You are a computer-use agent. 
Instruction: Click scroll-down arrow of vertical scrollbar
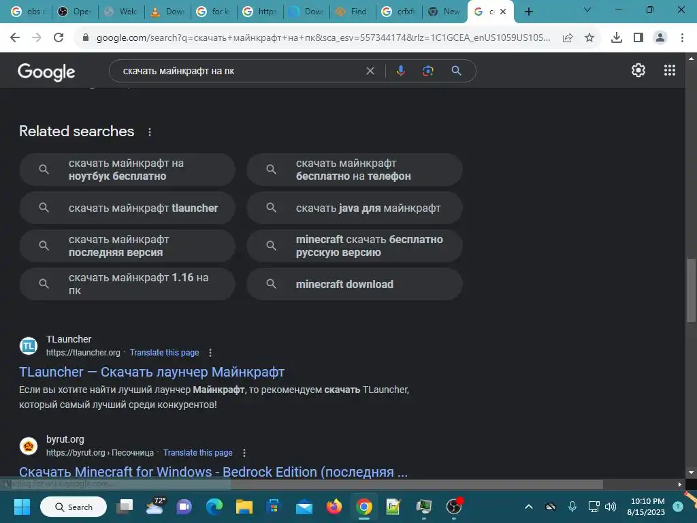(x=691, y=473)
